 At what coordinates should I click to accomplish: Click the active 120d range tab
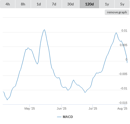click(x=89, y=4)
